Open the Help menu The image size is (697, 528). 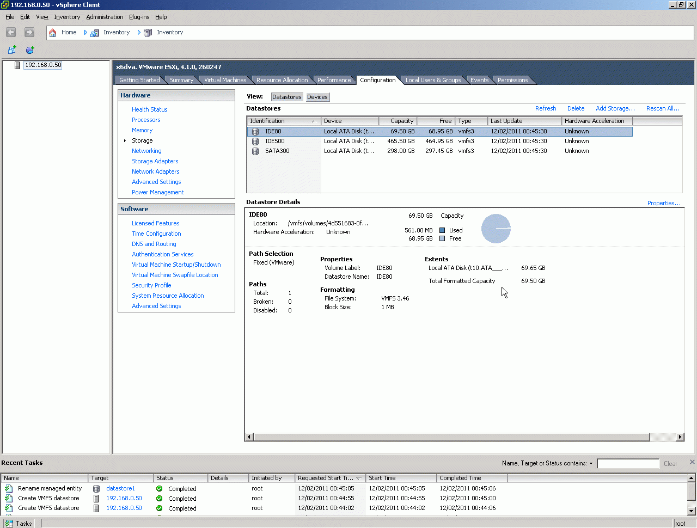pyautogui.click(x=161, y=17)
